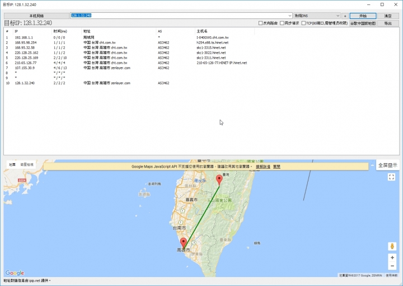Zoom out the map with minus

coord(392,266)
